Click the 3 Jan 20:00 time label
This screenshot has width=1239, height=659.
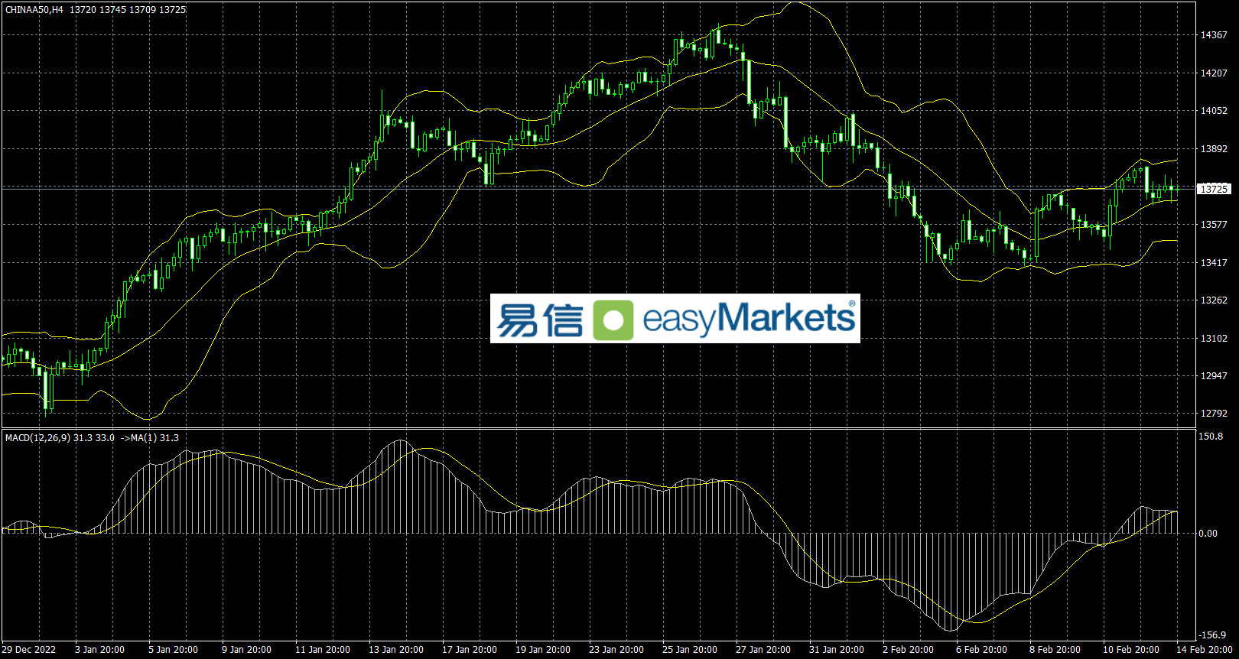coord(99,650)
